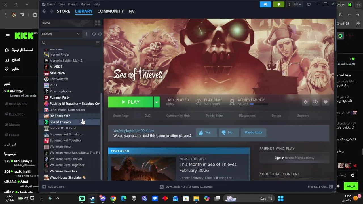Open Kick hamburger menu in browser
This screenshot has width=363, height=204.
(x=8, y=36)
